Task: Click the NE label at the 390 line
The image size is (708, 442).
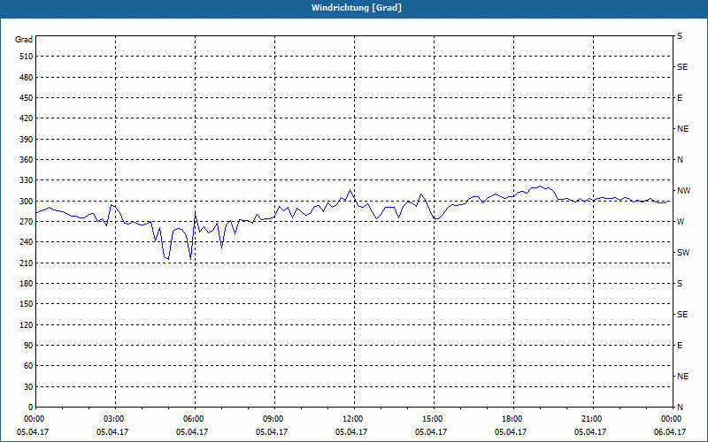Action: click(682, 129)
